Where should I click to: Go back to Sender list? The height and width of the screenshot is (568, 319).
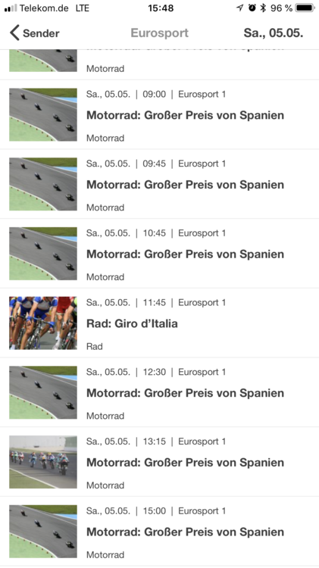coord(34,33)
